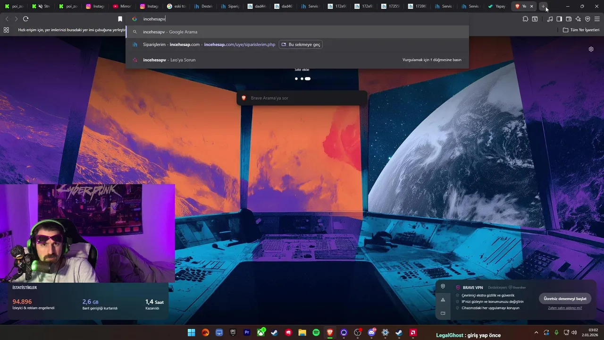Open the Windows Start menu
Screen dimensions: 604x340
[191, 332]
